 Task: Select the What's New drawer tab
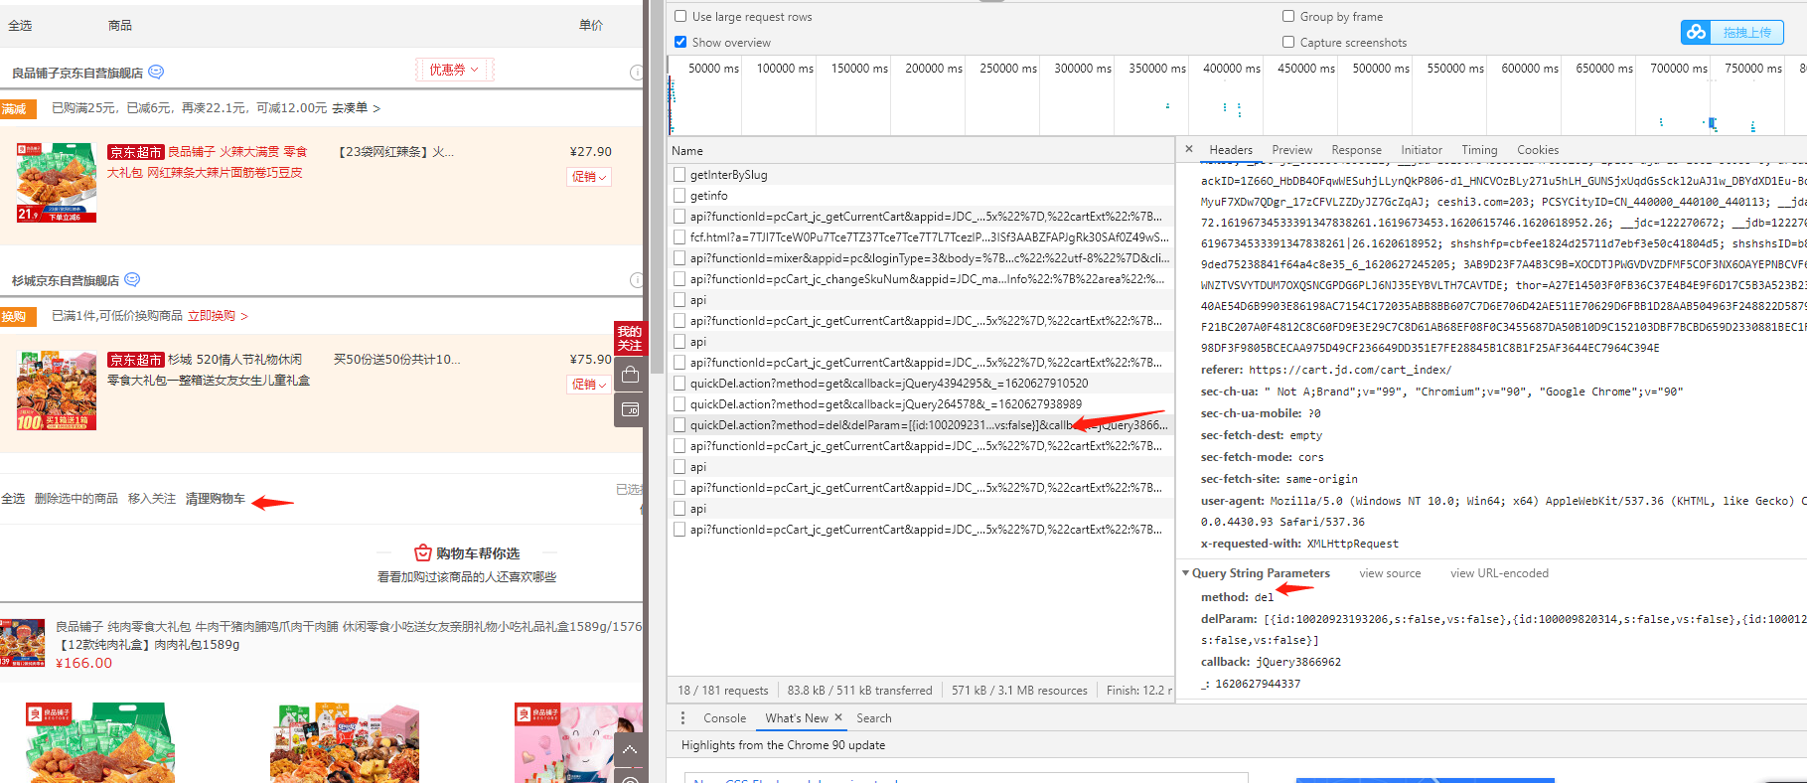[x=797, y=718]
